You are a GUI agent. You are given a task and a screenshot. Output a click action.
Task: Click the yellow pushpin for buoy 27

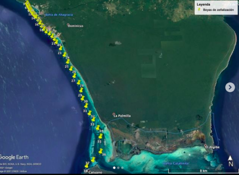74,76
